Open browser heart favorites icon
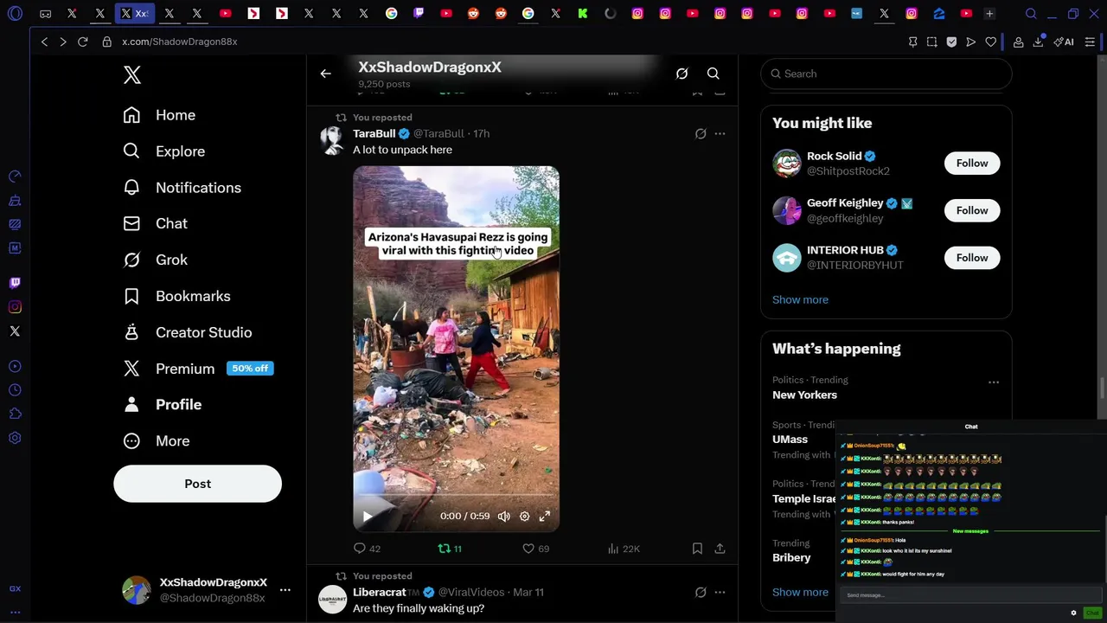1107x623 pixels. pyautogui.click(x=991, y=42)
